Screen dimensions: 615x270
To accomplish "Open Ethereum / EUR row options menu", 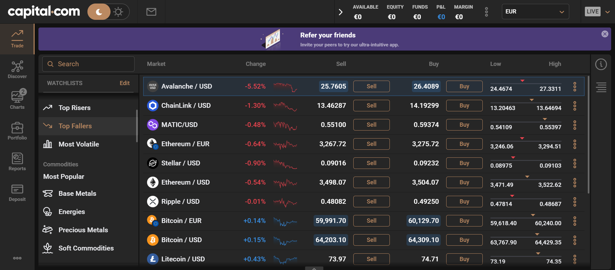I will click(x=575, y=144).
